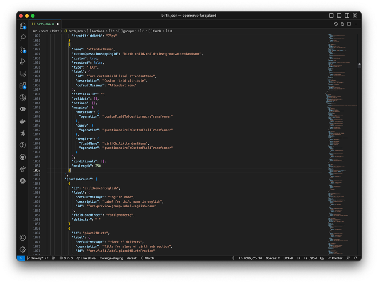Open the Source Control view

point(23,50)
